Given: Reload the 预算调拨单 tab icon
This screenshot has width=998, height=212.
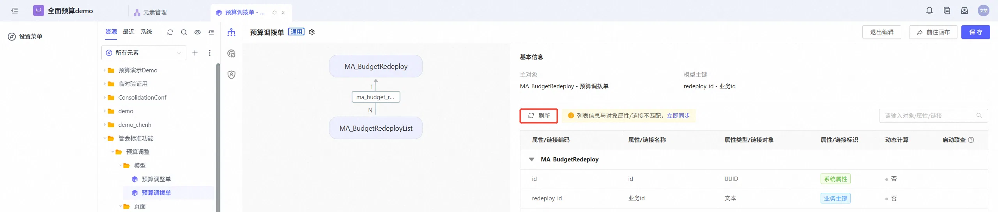Looking at the screenshot, I should (x=274, y=12).
